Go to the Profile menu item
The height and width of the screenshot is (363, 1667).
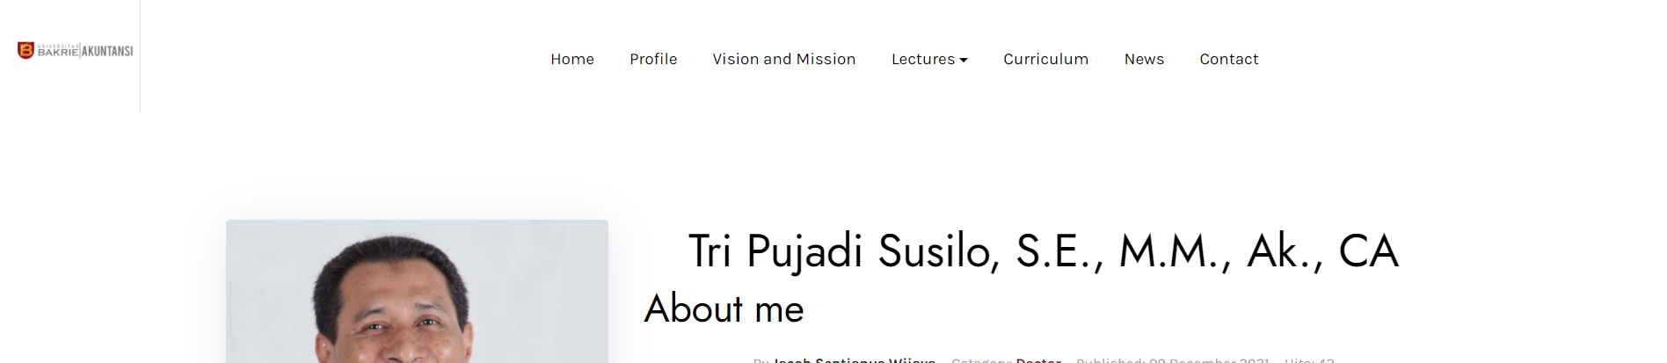653,59
